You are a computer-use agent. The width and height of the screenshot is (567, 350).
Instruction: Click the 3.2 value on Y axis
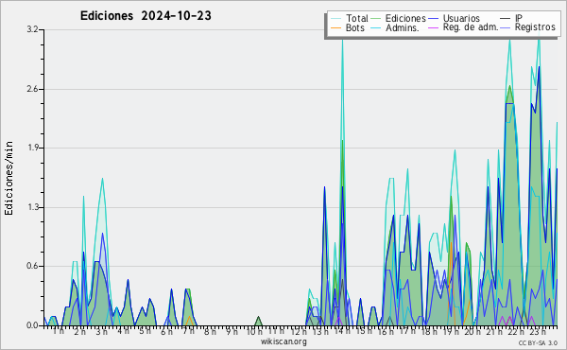click(x=32, y=29)
